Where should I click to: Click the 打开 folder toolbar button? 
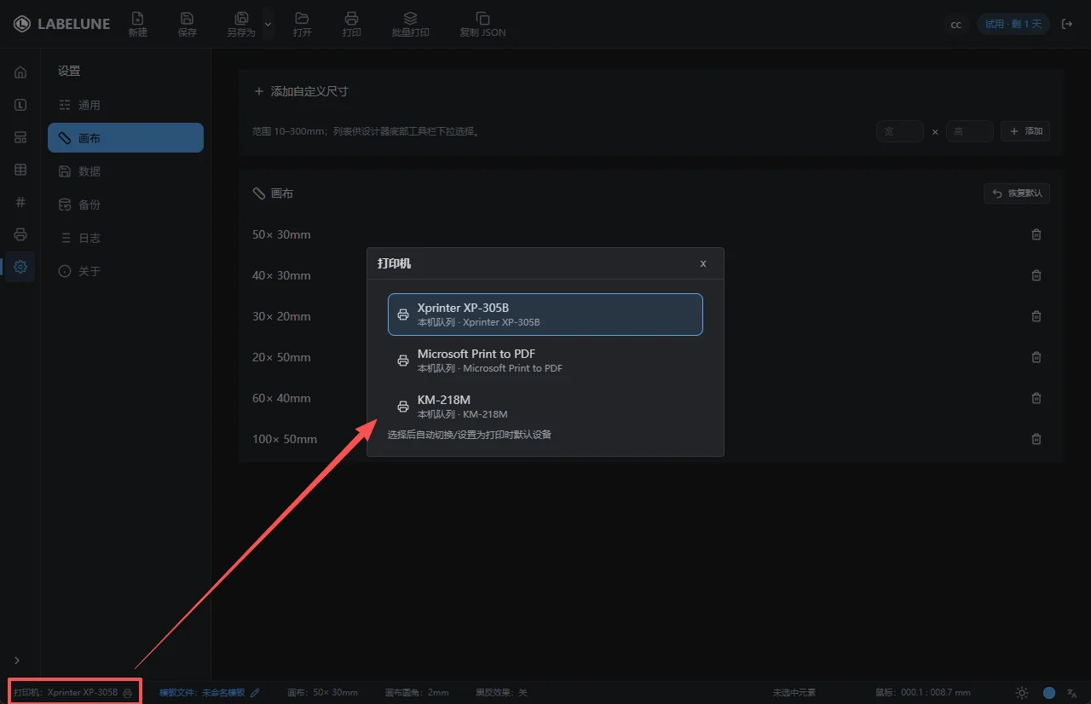coord(302,24)
